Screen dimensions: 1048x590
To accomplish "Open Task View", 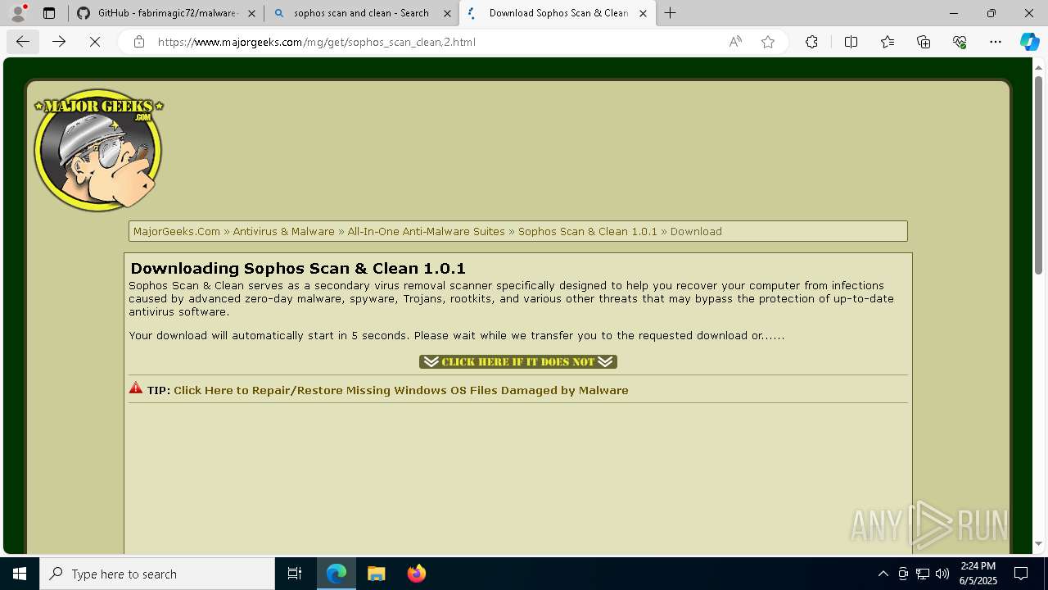I will click(x=295, y=574).
